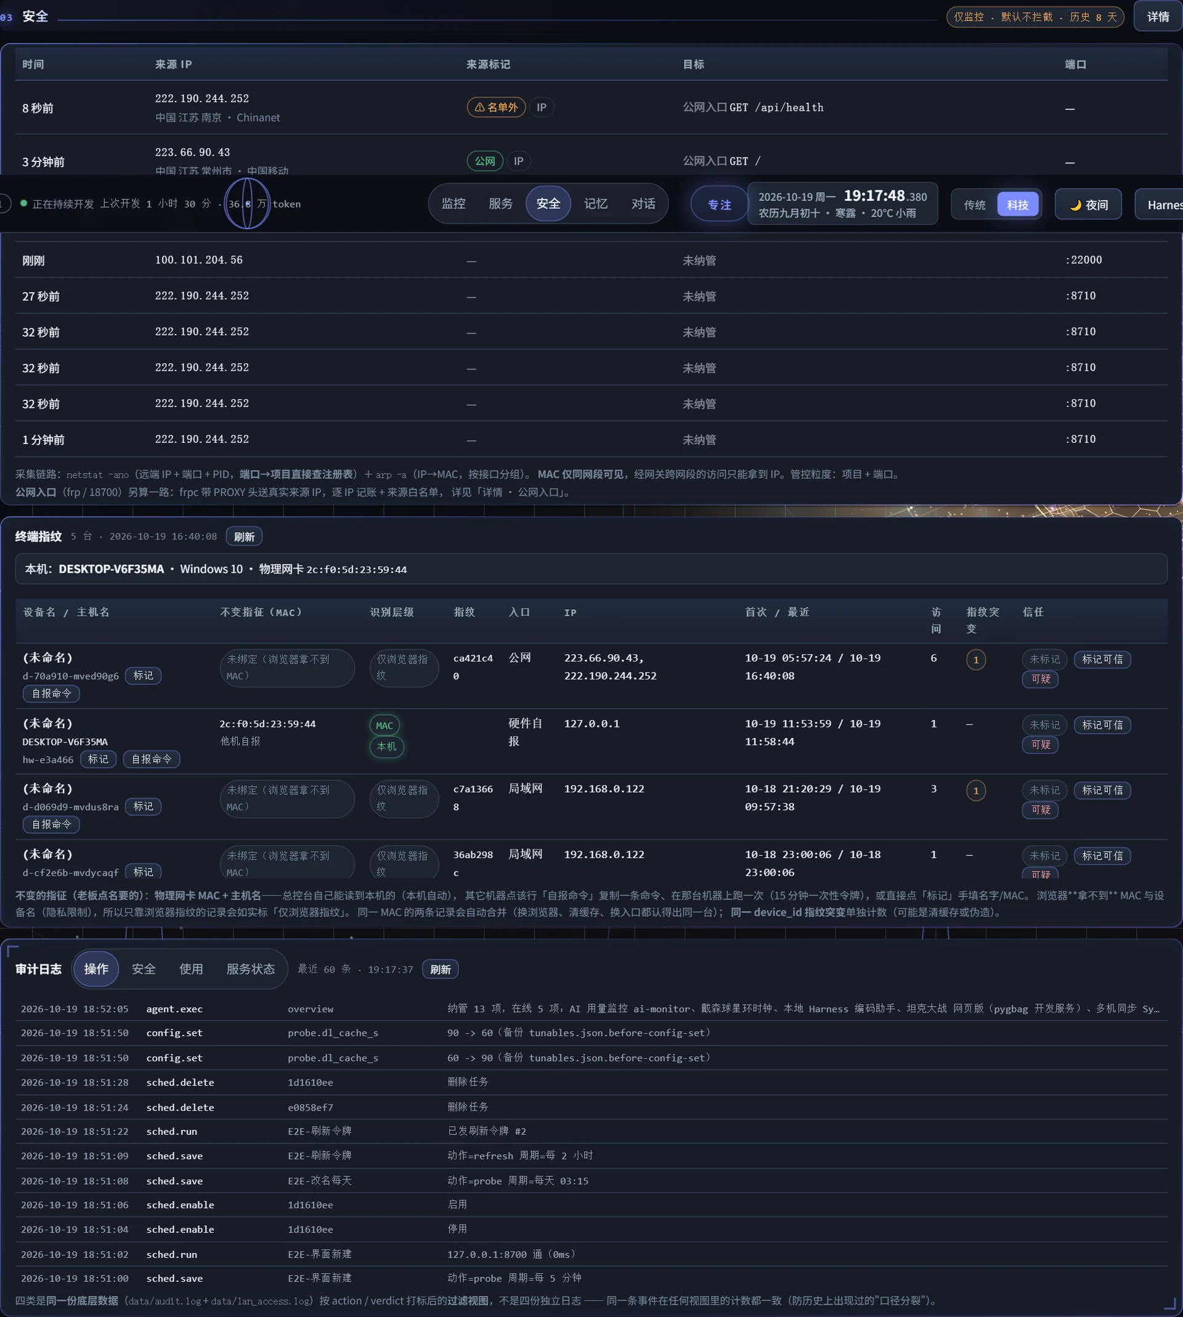The width and height of the screenshot is (1183, 1317).
Task: Toggle the 夜间 night mode button
Action: pyautogui.click(x=1088, y=205)
